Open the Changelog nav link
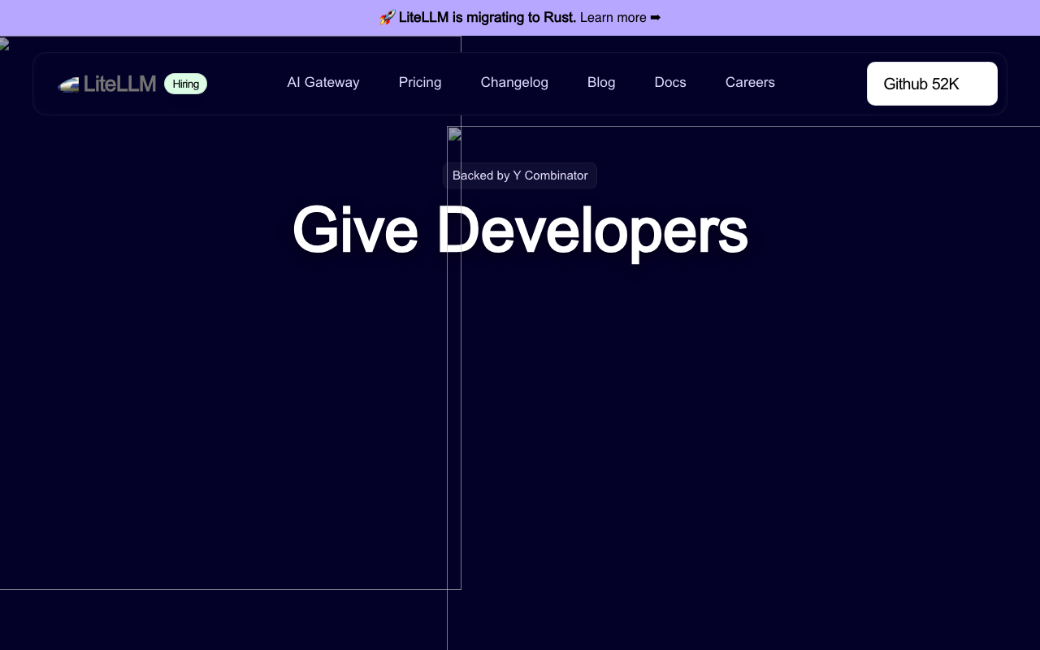 point(514,82)
